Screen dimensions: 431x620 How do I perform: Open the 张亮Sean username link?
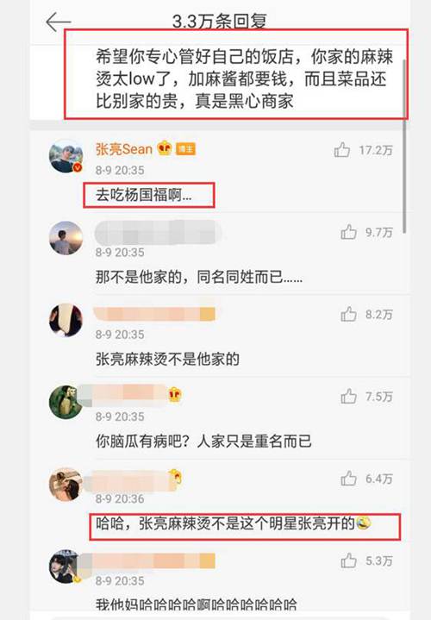pos(124,149)
